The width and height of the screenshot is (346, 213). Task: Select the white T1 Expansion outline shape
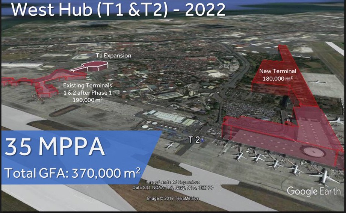[x=89, y=67]
